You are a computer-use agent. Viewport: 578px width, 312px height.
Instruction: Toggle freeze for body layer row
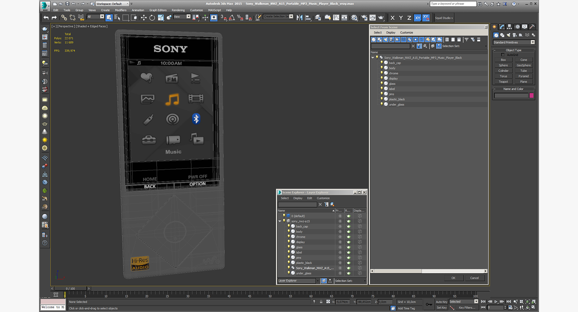pyautogui.click(x=340, y=232)
